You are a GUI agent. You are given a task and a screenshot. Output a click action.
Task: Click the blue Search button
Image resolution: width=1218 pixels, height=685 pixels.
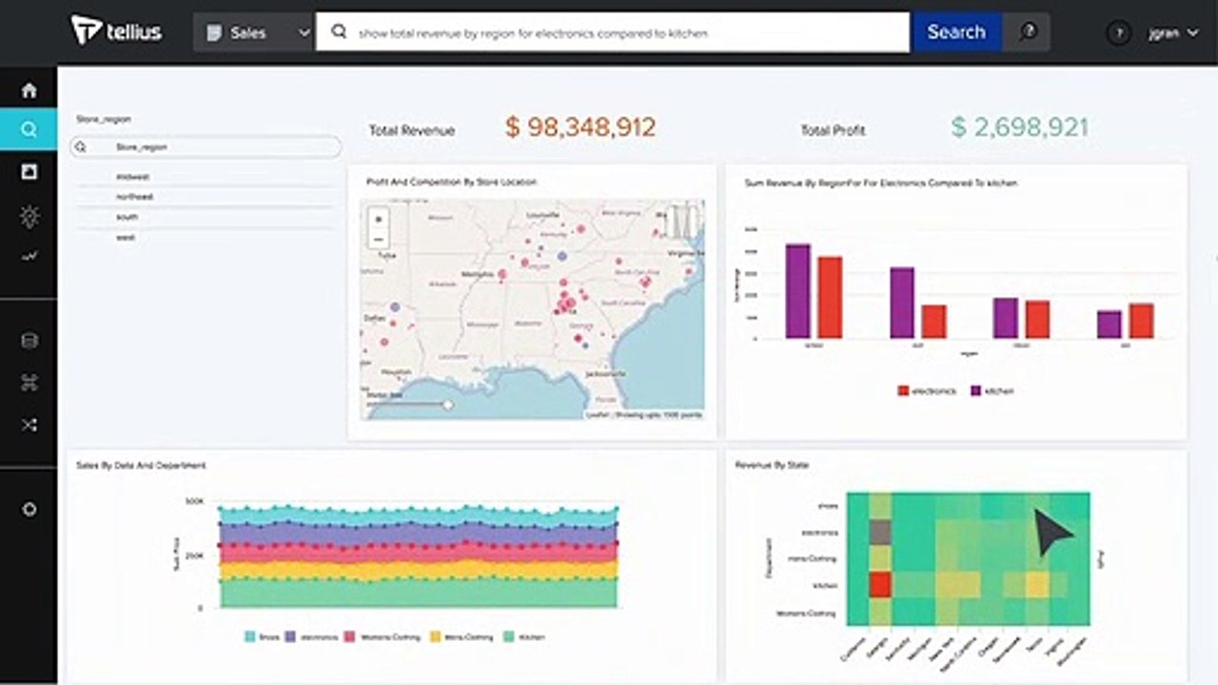click(956, 31)
